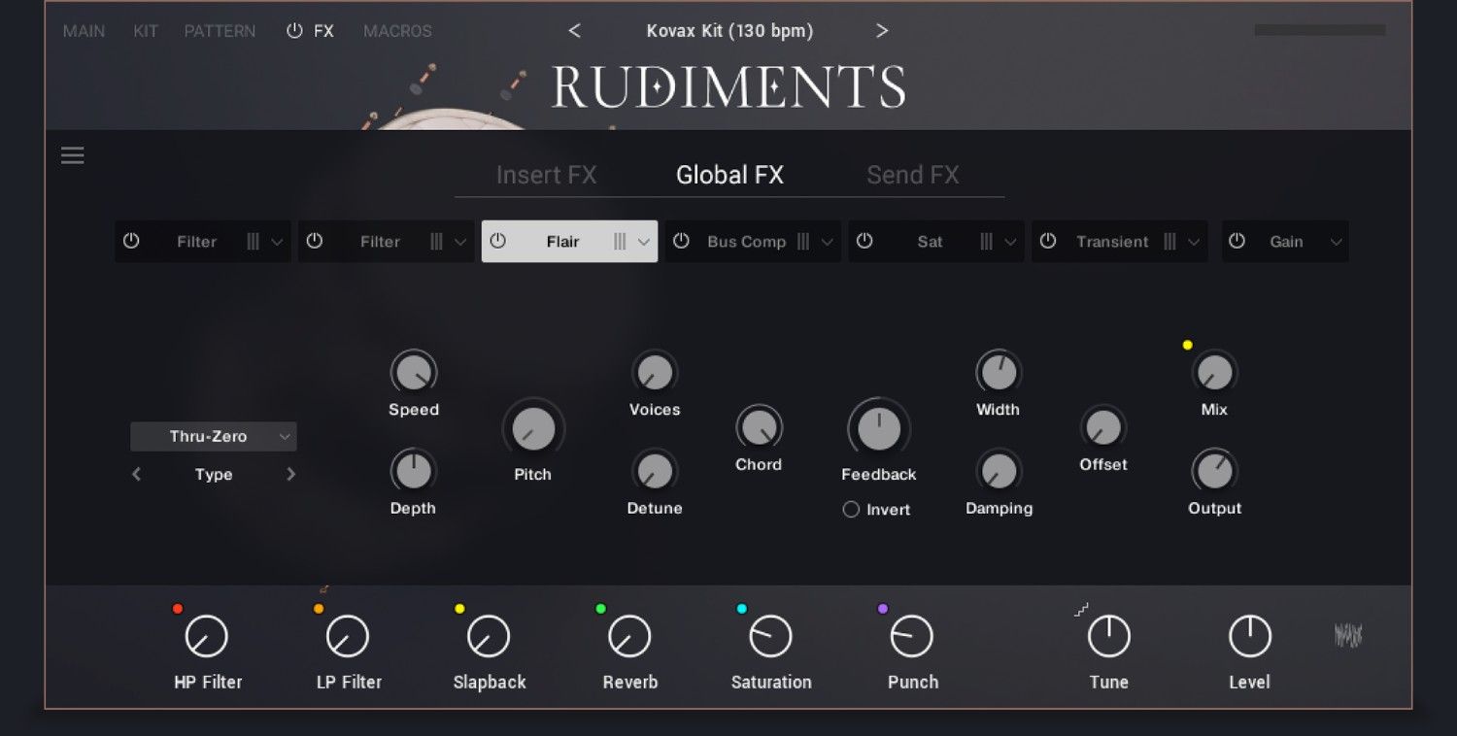
Task: Click the previous preset arrow
Action: tap(575, 30)
